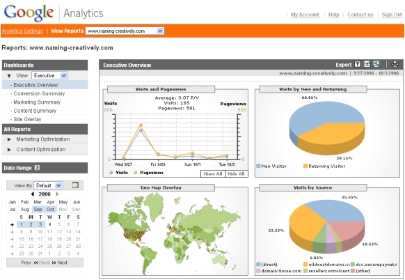405x280 pixels.
Task: Select Aug month in calendar
Action: (25, 210)
